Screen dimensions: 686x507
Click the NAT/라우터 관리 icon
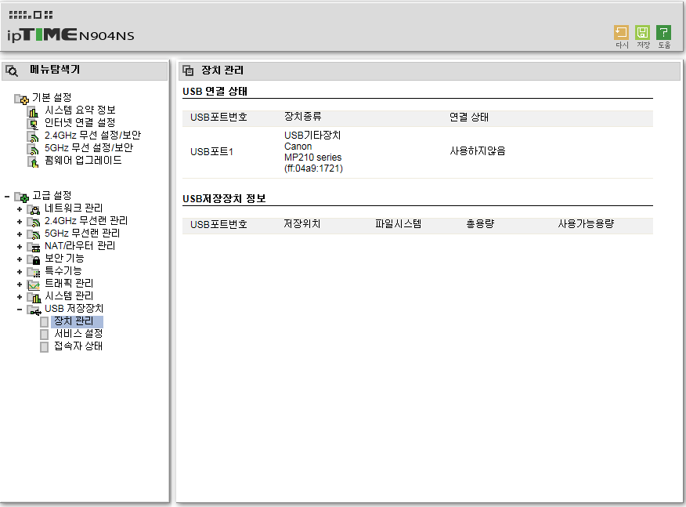coord(34,248)
